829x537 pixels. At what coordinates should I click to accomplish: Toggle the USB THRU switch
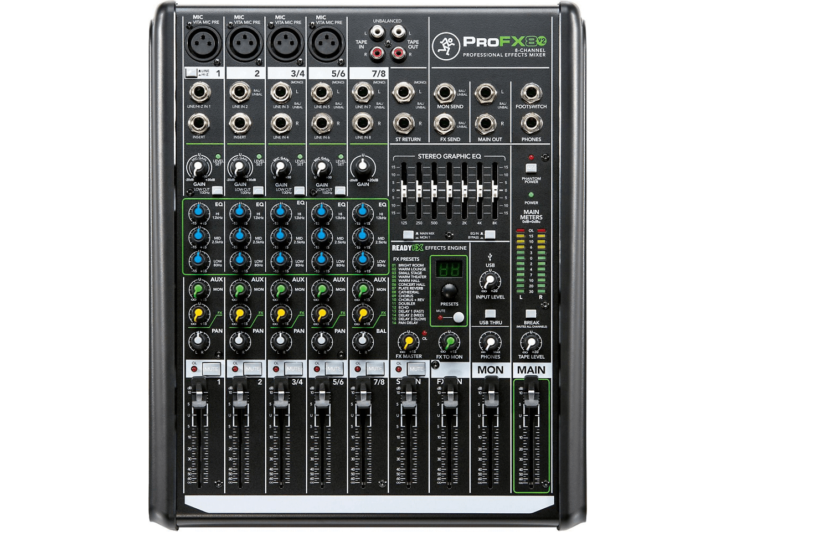point(490,314)
